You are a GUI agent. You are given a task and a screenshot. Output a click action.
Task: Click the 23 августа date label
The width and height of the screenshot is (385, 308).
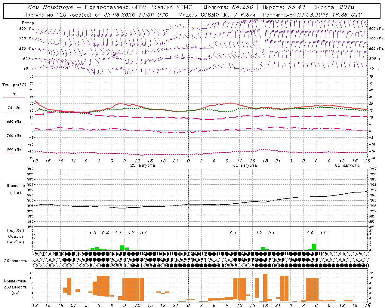[x=143, y=165]
